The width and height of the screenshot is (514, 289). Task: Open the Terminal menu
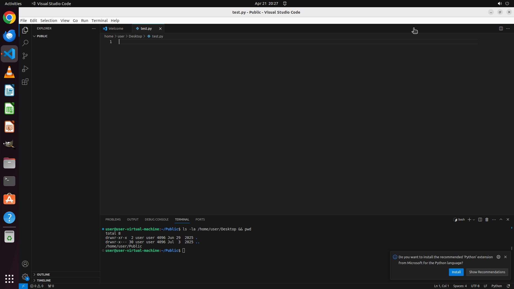99,21
